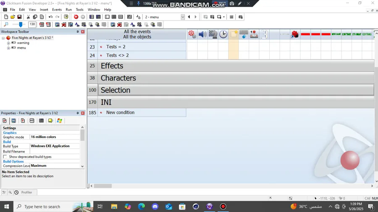Cut selection with the scissors icon

[x=28, y=17]
